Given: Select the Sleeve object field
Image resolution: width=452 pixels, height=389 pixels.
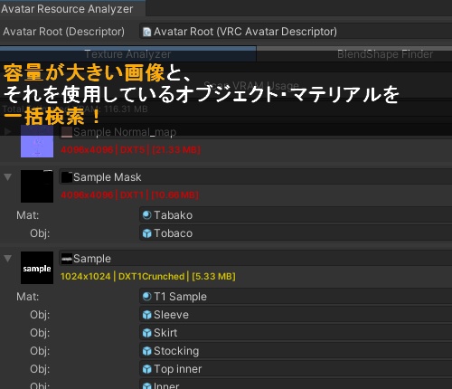Looking at the screenshot, I should point(296,315).
